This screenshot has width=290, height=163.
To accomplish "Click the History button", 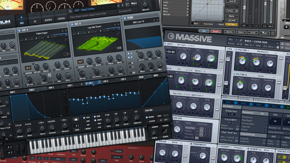I will 241,32.
